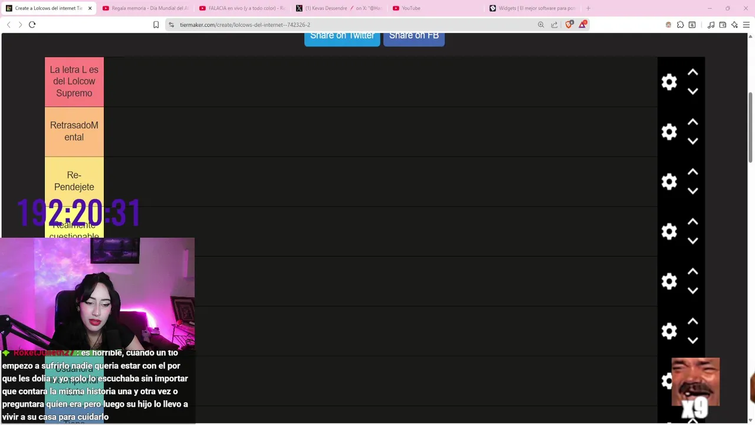Move RetrasadoMental tier down
This screenshot has height=425, width=755.
(693, 141)
